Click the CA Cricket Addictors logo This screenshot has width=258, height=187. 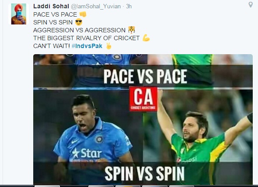[x=143, y=99]
